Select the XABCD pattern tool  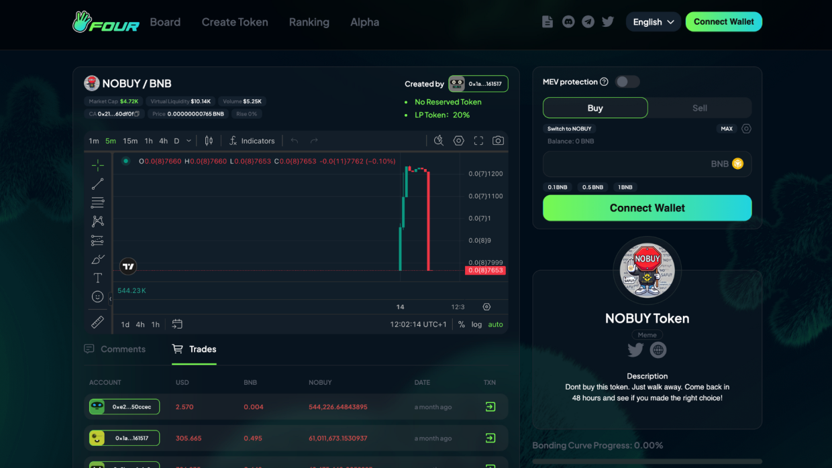[98, 221]
